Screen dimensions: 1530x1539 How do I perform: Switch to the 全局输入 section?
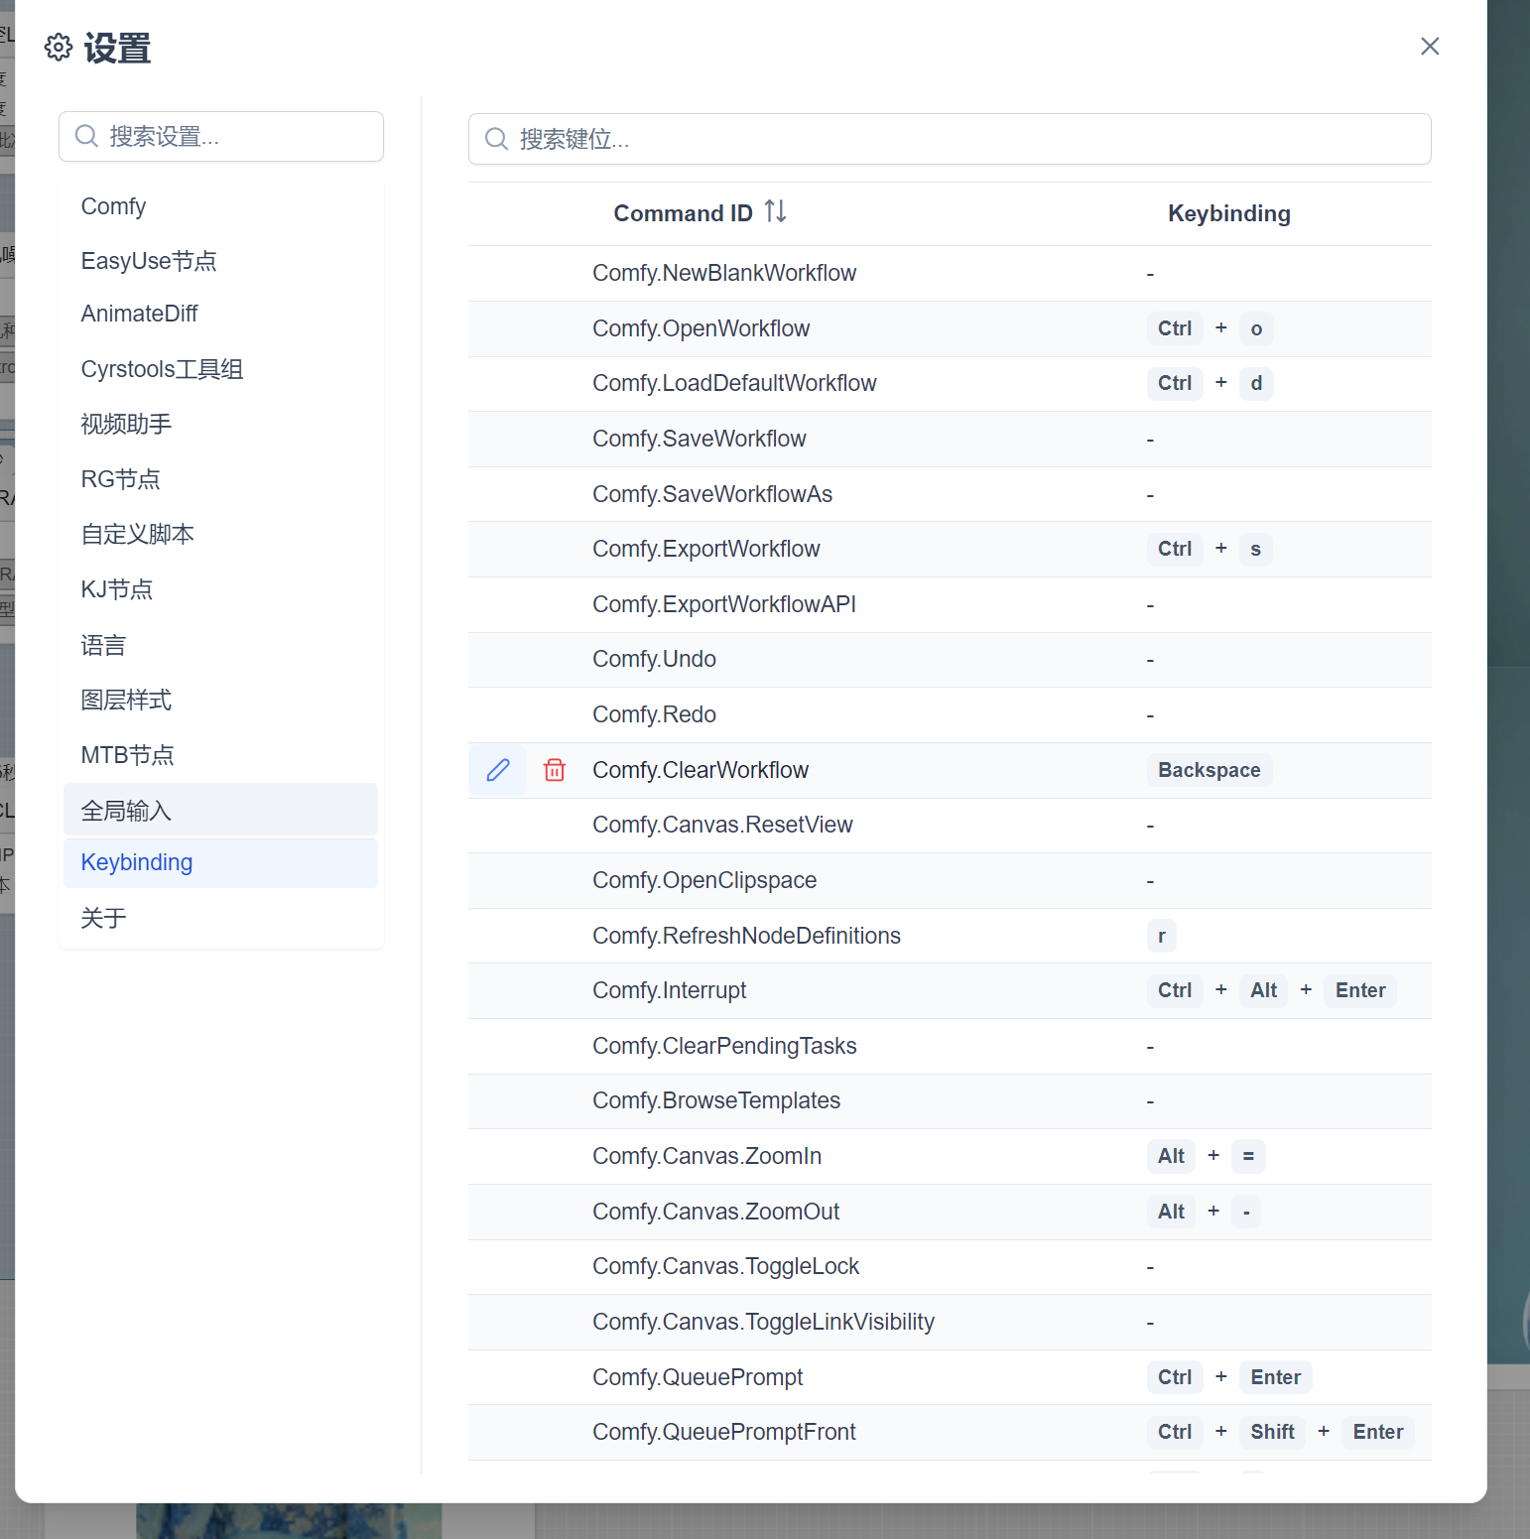124,810
